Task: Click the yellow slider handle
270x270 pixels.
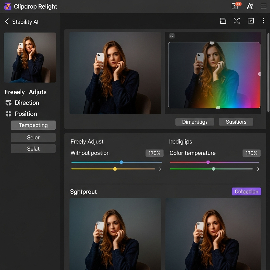Action: [x=115, y=169]
